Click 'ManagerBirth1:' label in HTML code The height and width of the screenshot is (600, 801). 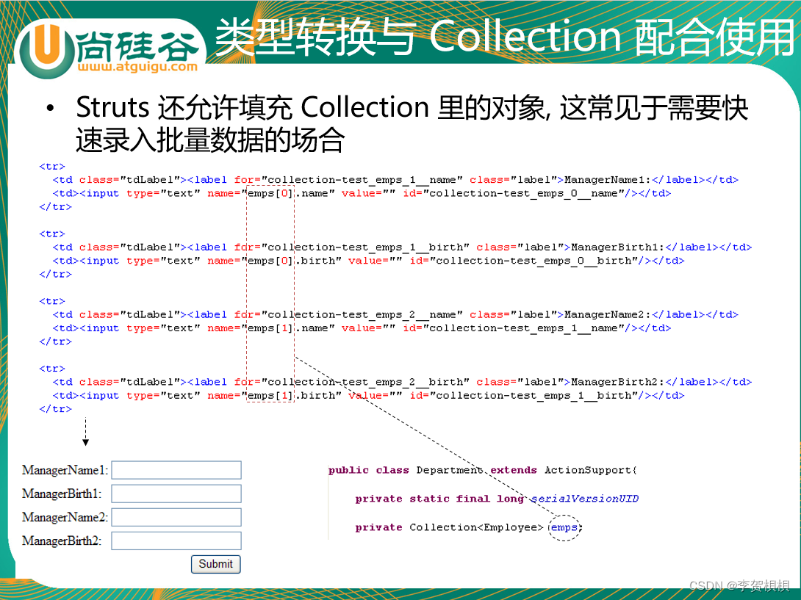tap(618, 247)
